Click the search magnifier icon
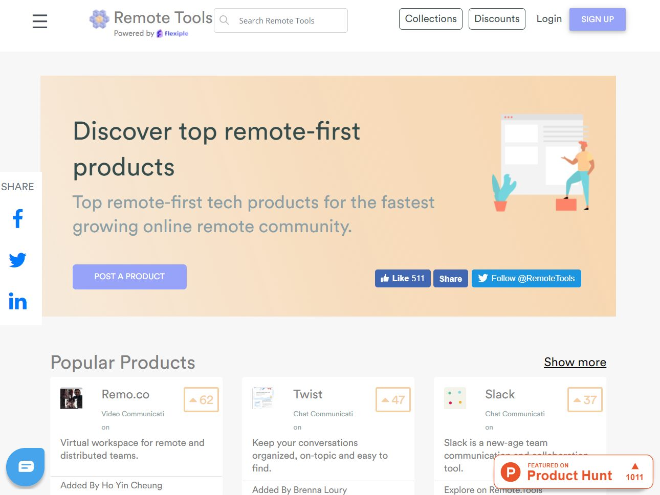Viewport: 660px width, 495px height. coord(224,20)
